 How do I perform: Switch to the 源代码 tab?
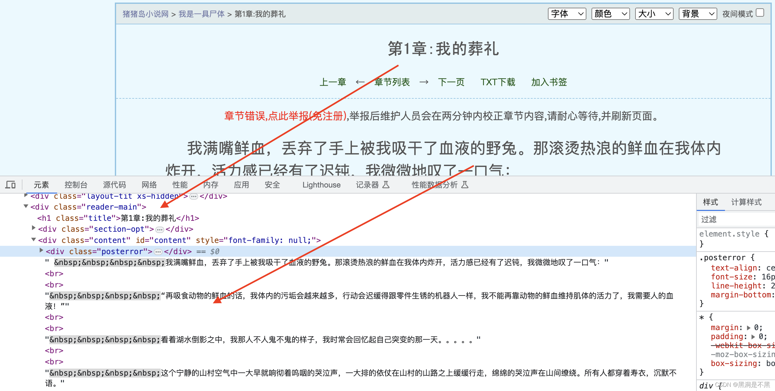point(115,185)
